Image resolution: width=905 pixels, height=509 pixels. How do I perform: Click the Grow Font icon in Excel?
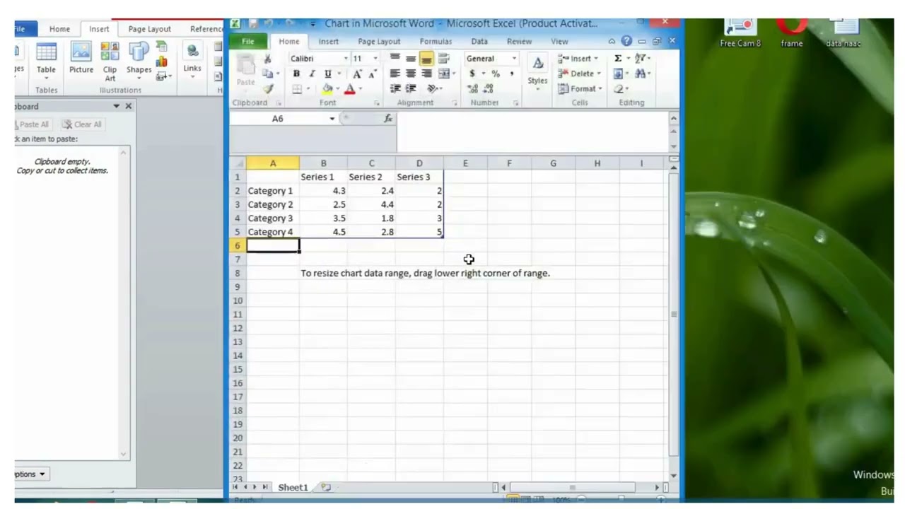coord(357,74)
